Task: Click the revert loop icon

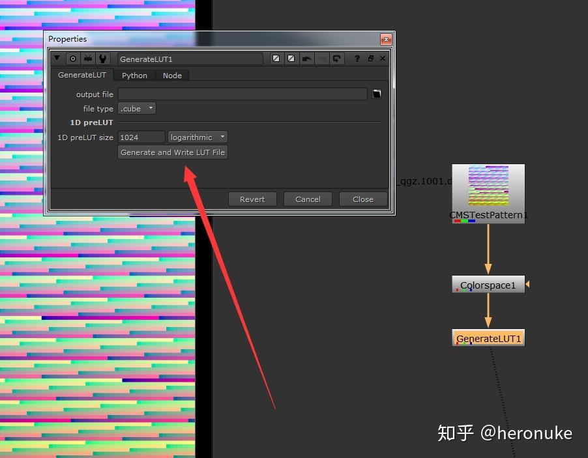Action: click(x=336, y=59)
